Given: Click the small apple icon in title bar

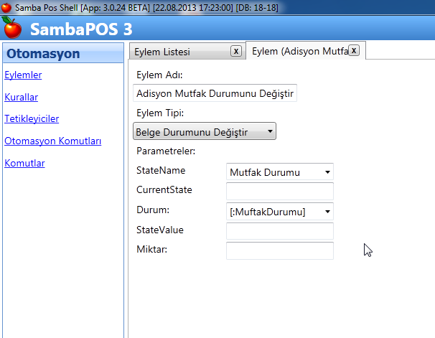Looking at the screenshot, I should 6,6.
